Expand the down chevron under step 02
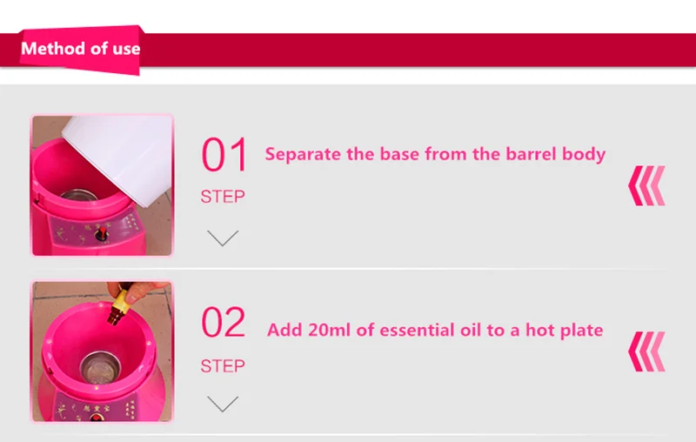 click(224, 403)
